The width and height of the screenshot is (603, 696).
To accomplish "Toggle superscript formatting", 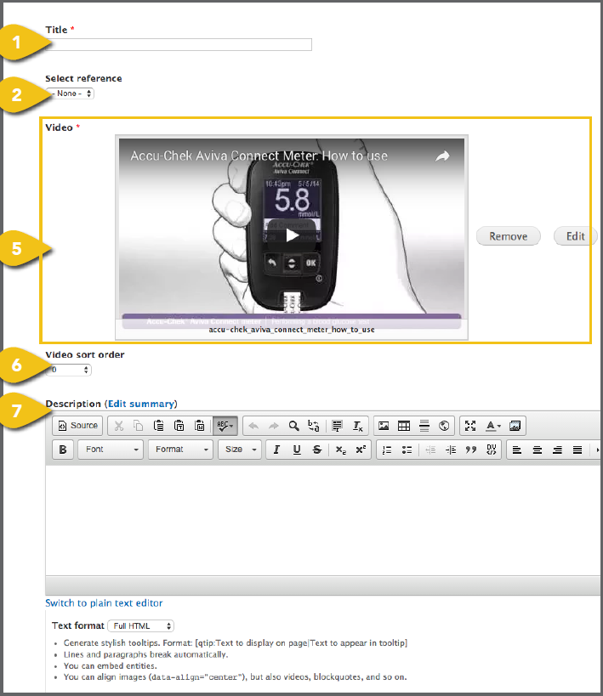I will [x=361, y=450].
